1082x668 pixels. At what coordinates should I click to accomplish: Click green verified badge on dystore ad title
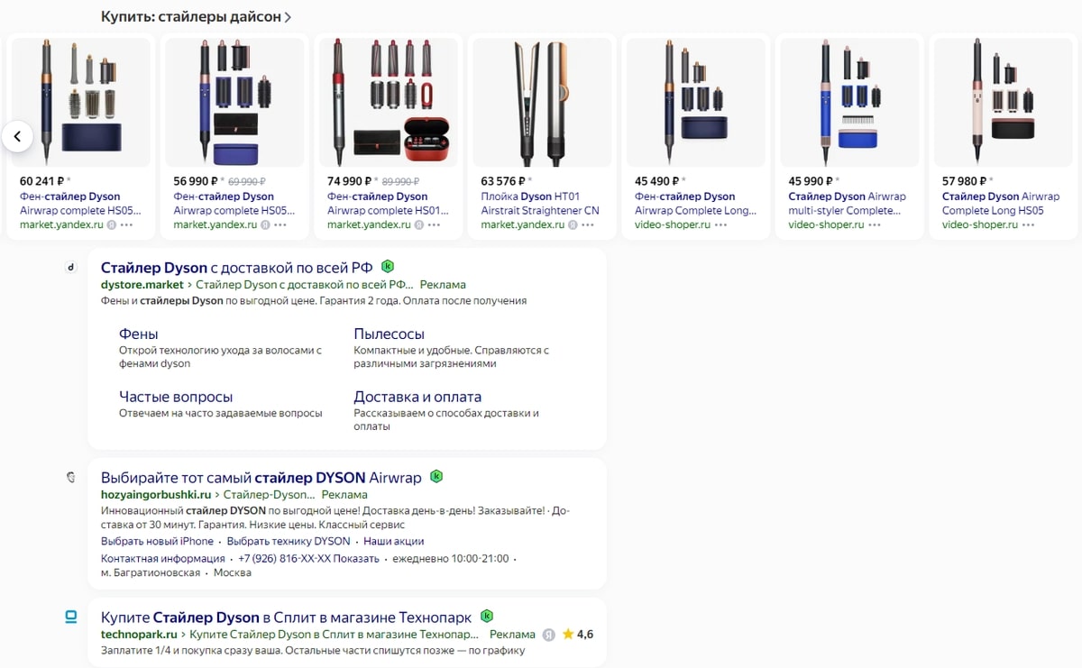[x=388, y=267]
